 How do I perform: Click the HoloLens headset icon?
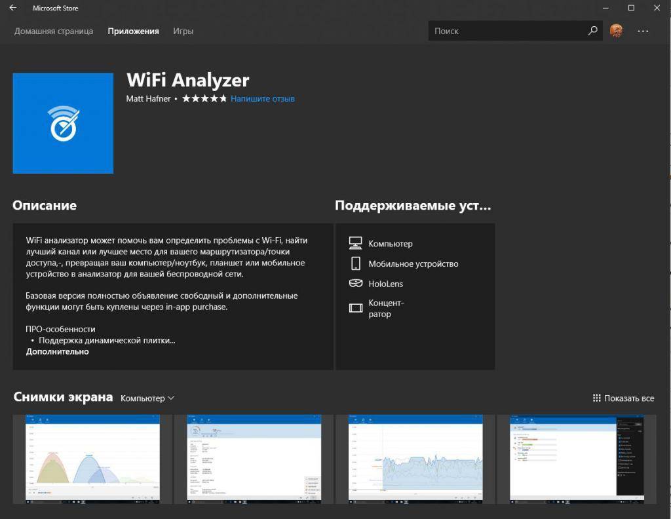point(356,283)
